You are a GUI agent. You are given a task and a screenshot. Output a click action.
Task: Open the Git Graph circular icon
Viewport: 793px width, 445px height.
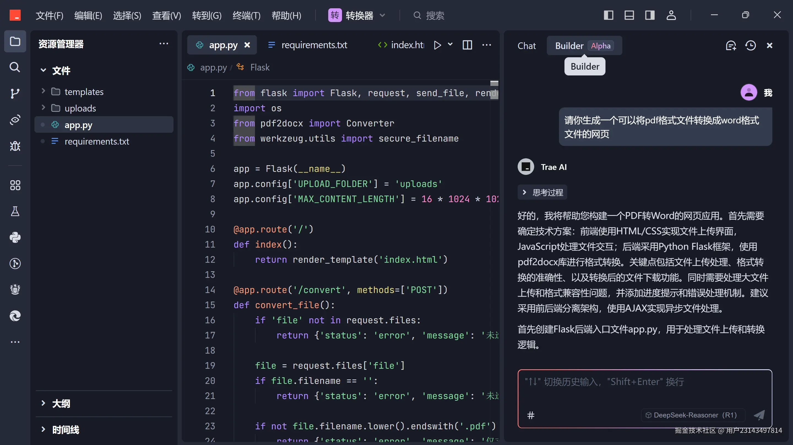pos(15,264)
